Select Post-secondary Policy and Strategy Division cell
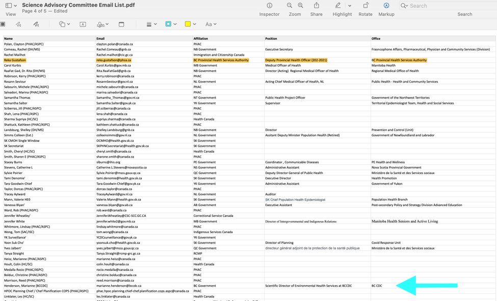Image resolution: width=497 pixels, height=301 pixels. coord(416,205)
